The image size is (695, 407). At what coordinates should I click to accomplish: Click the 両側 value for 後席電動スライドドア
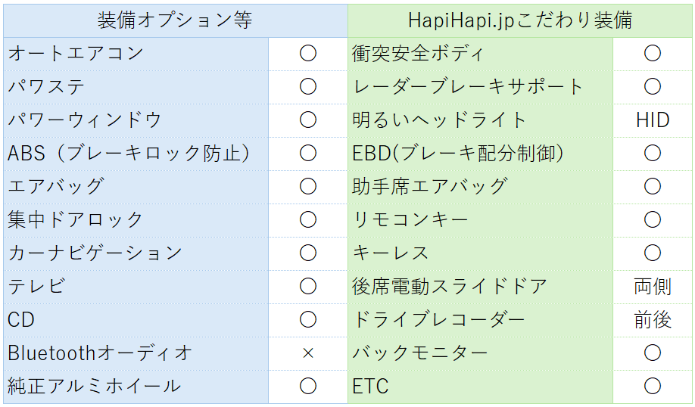[653, 287]
